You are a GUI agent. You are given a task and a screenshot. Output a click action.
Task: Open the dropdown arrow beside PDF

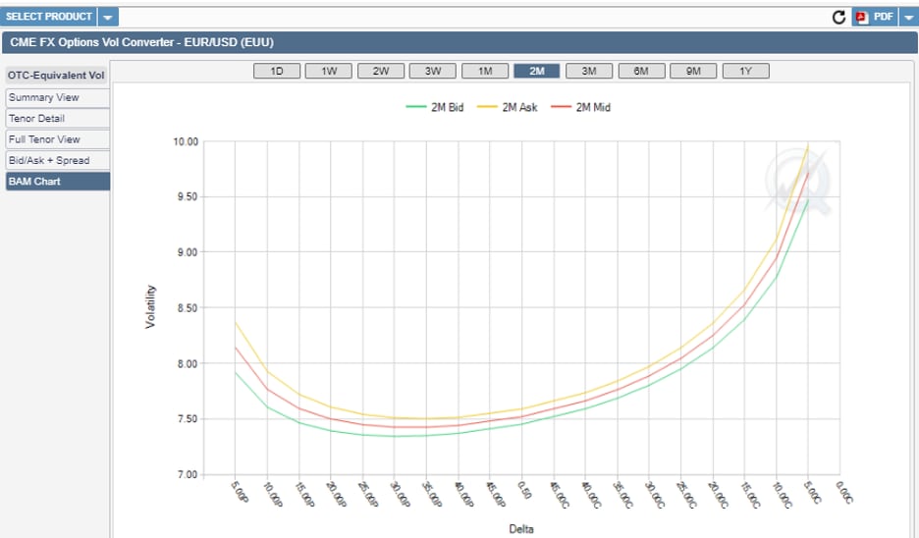(x=908, y=17)
